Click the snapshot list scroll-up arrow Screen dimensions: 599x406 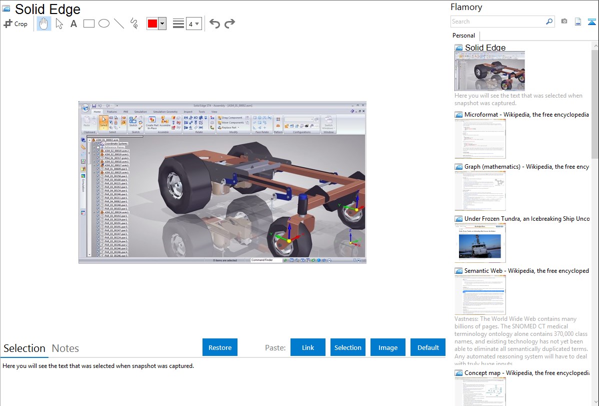(x=595, y=46)
